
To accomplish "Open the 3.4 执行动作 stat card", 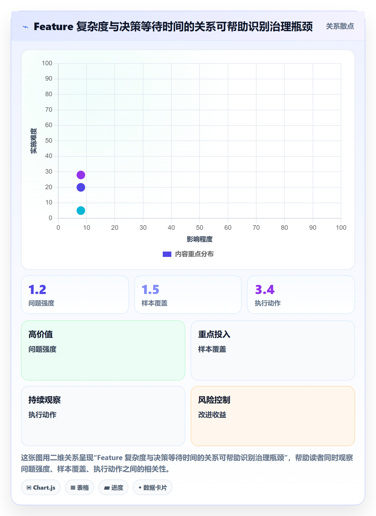I will [x=301, y=295].
